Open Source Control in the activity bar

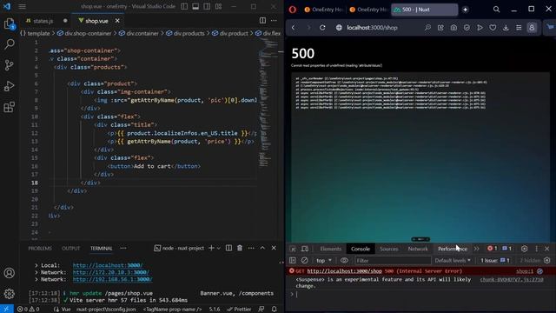pos(10,65)
